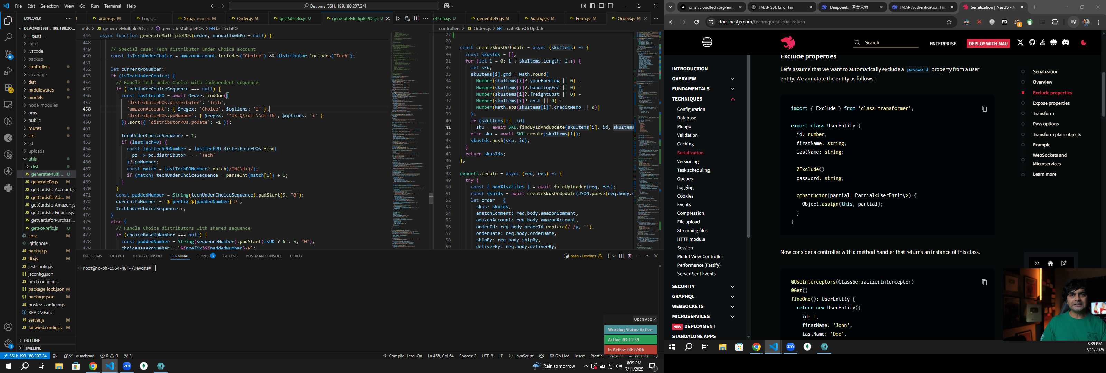Expand the OUTLINE section in Explorer
This screenshot has height=373, width=1106.
click(x=46, y=341)
